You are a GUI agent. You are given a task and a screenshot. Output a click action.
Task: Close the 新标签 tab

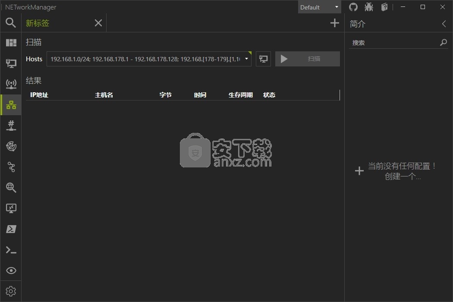[x=98, y=23]
